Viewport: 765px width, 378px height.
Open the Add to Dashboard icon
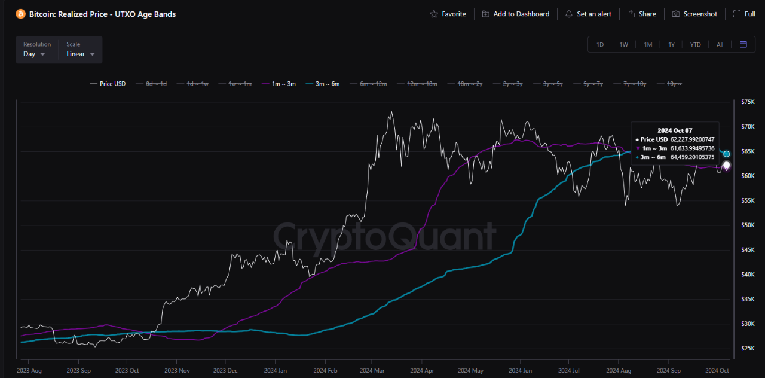[485, 13]
